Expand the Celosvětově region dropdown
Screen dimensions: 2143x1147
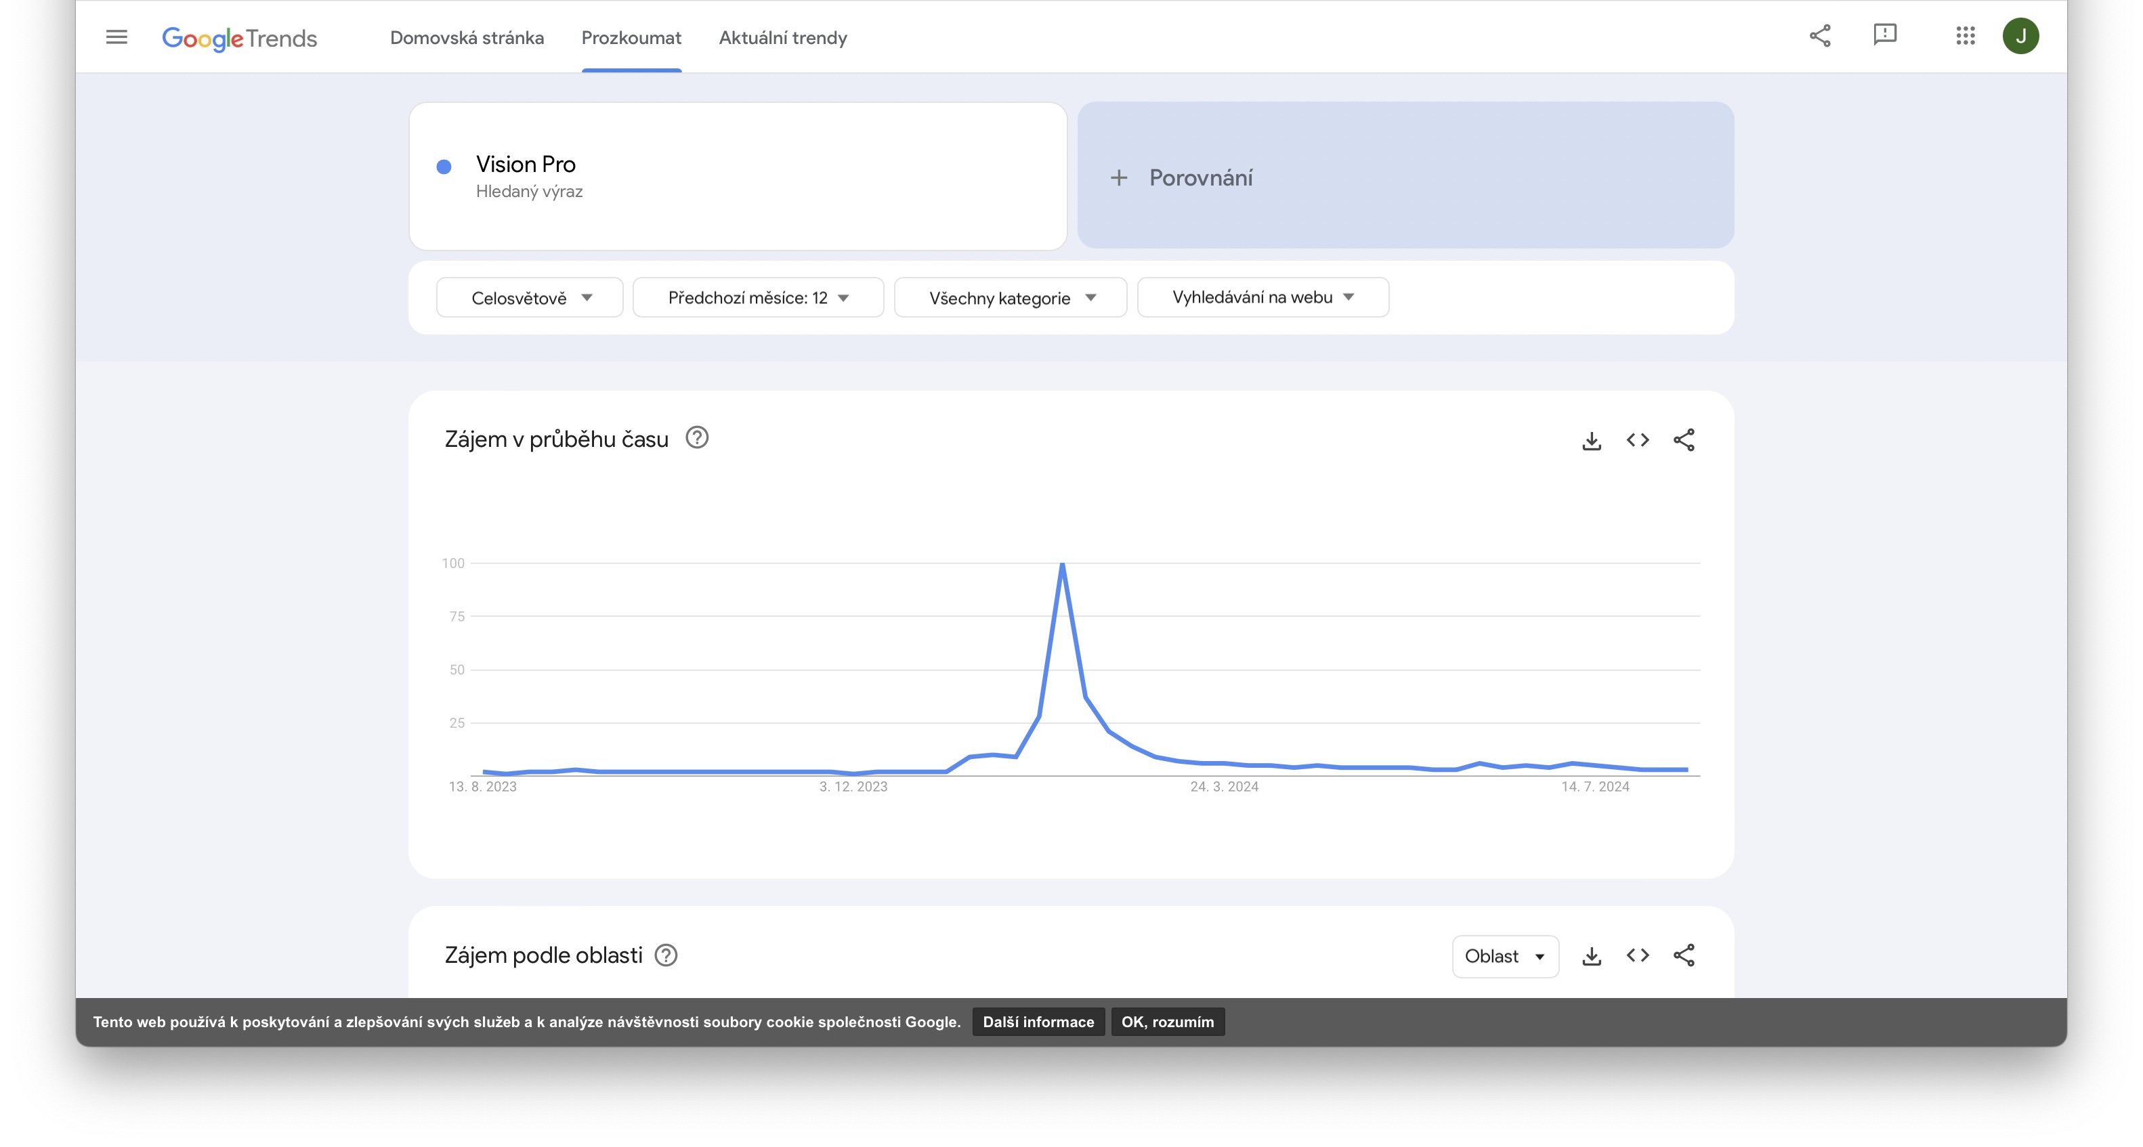pos(530,298)
